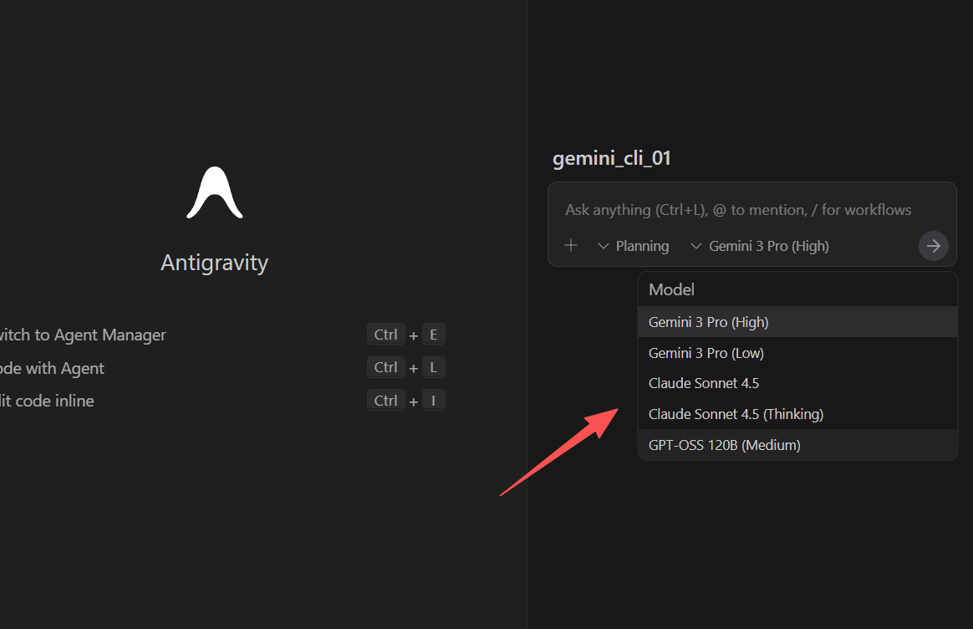
Task: Click the Model header in the dropdown
Action: [x=671, y=289]
